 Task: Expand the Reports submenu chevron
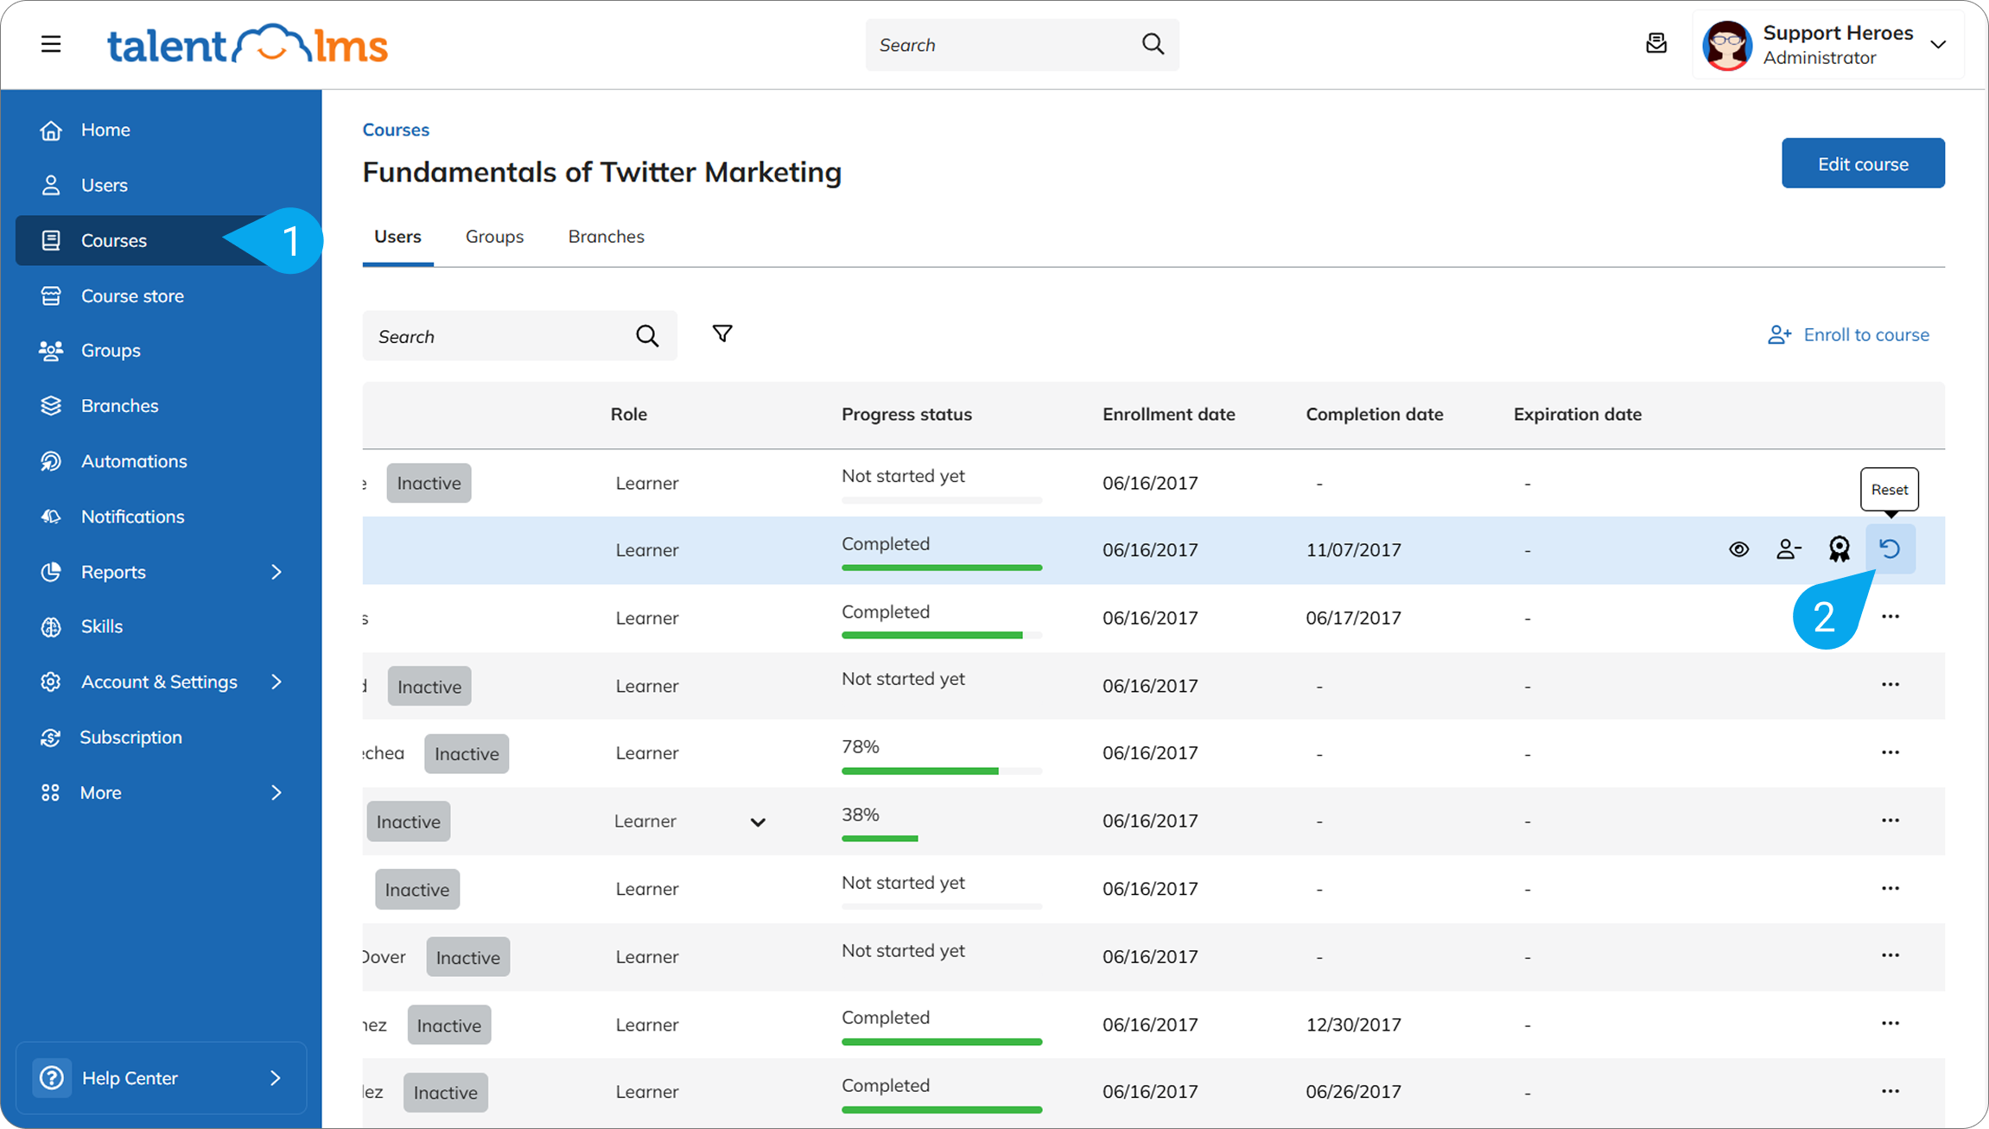tap(276, 572)
